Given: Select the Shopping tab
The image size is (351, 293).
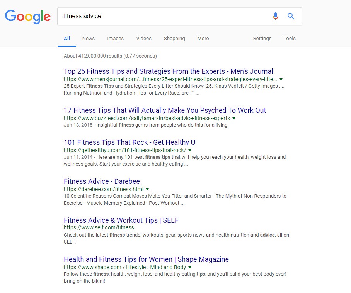Looking at the screenshot, I should (x=174, y=39).
